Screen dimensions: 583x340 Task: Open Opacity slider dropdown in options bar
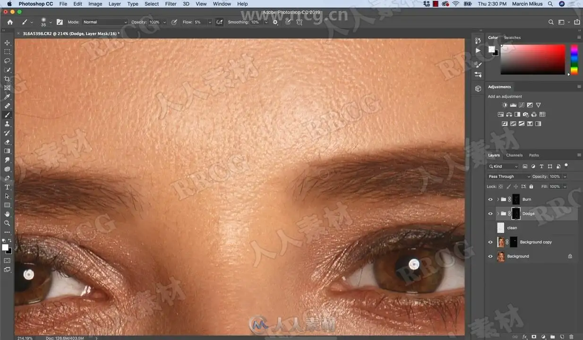click(164, 22)
